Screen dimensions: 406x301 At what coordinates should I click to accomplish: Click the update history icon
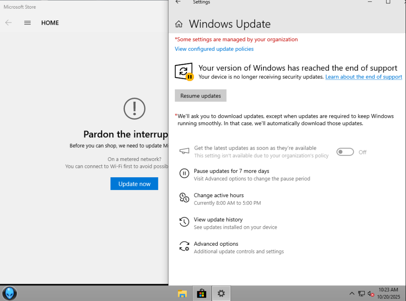pyautogui.click(x=184, y=222)
